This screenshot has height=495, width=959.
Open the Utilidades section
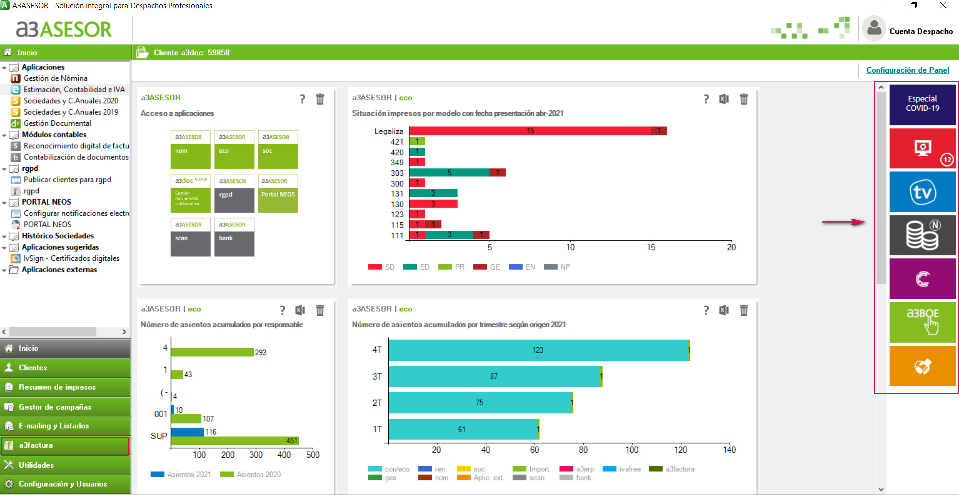(65, 465)
